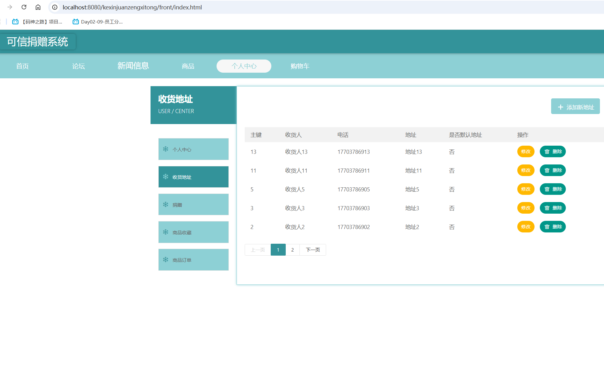Go to pagination page 2
The width and height of the screenshot is (604, 390).
coord(293,250)
